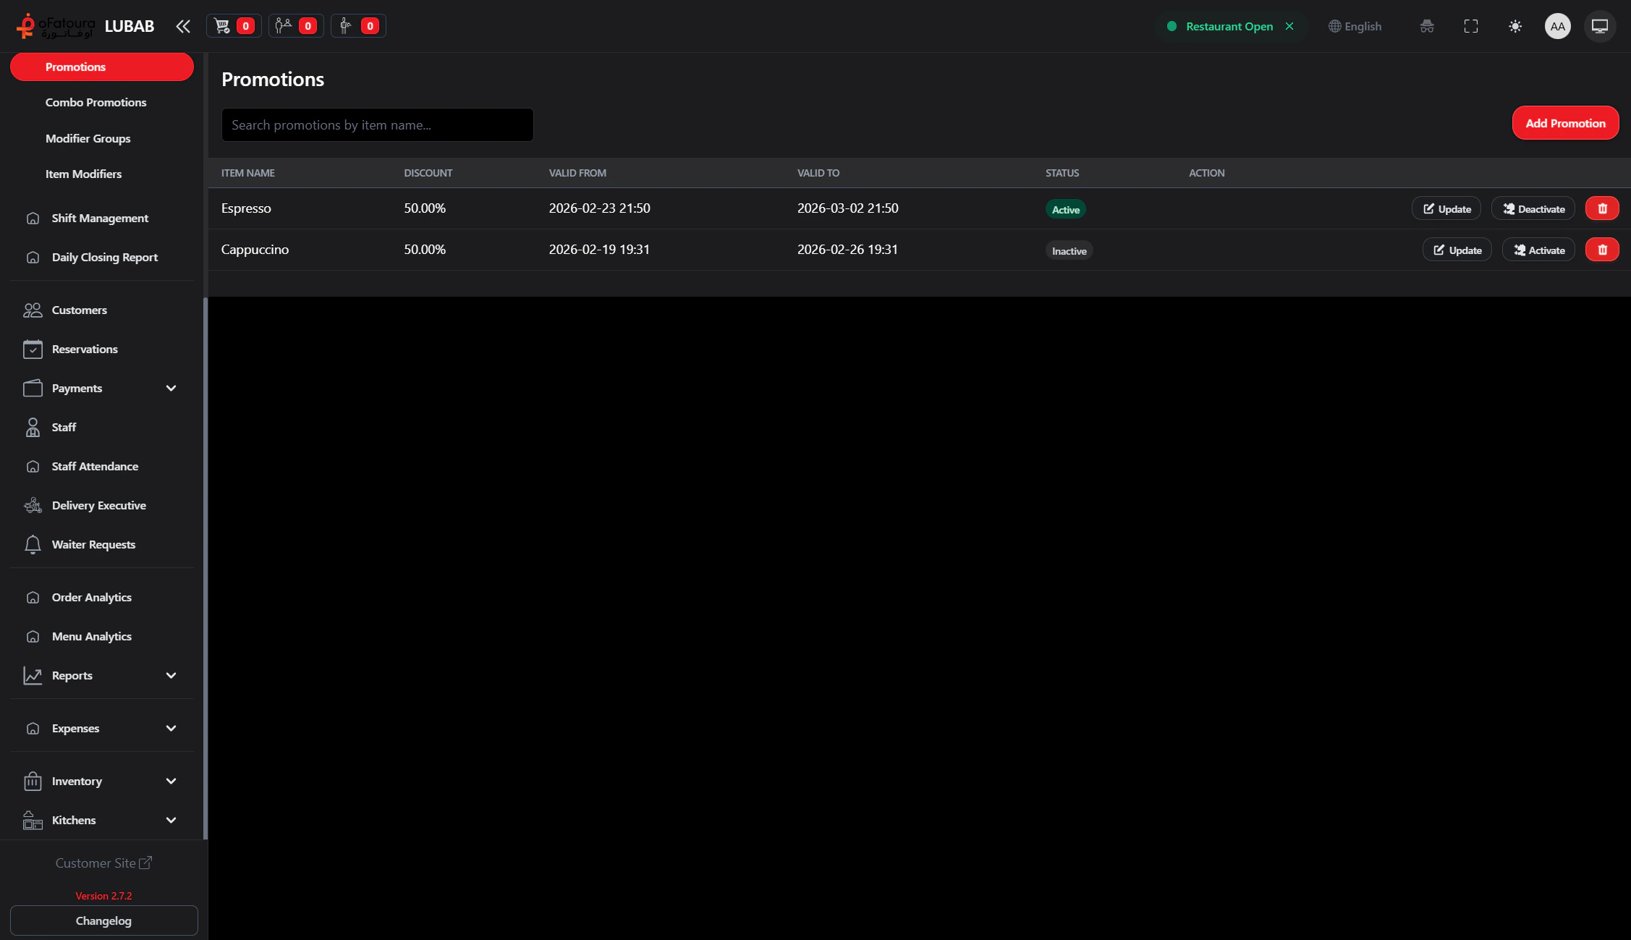Screen dimensions: 1631x940
Task: Delete the Espresso promotion trash icon
Action: (x=1601, y=208)
